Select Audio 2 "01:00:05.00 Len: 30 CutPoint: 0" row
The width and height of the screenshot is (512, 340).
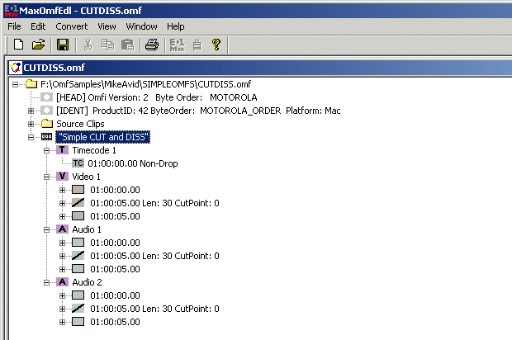click(x=154, y=309)
